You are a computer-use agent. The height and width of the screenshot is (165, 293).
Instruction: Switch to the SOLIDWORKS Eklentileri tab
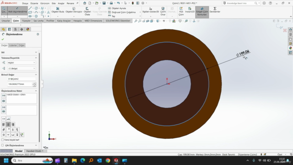coord(118,21)
